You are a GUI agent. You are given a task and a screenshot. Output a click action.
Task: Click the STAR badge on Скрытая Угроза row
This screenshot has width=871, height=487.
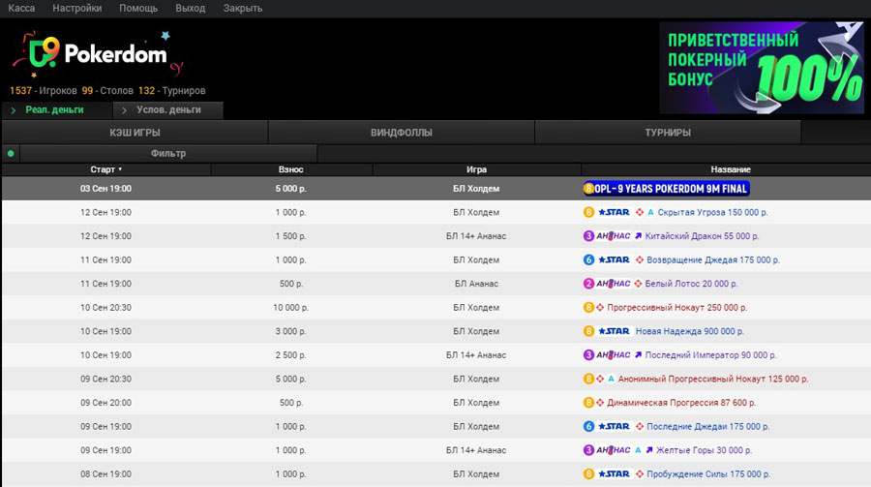coord(614,212)
